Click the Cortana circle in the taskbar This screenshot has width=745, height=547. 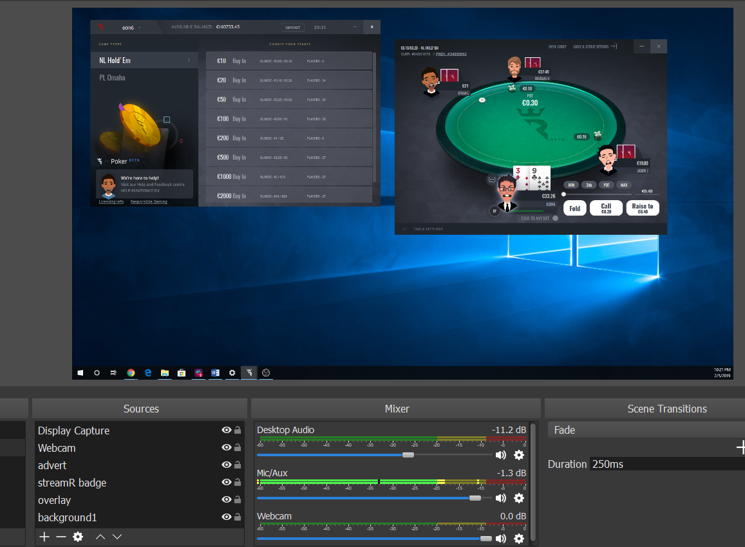point(97,373)
